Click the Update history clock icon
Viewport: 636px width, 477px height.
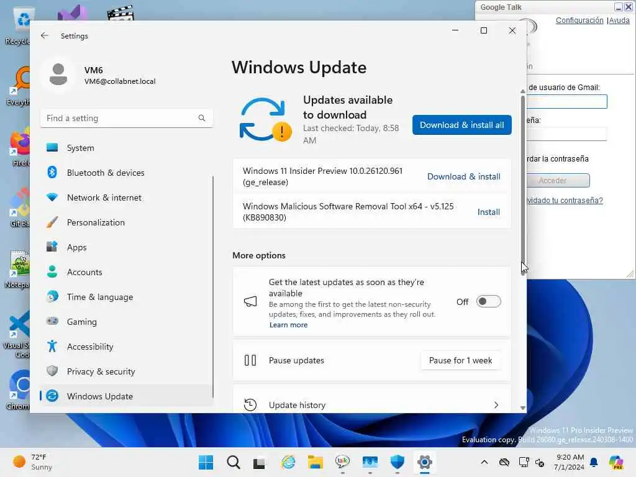click(250, 405)
